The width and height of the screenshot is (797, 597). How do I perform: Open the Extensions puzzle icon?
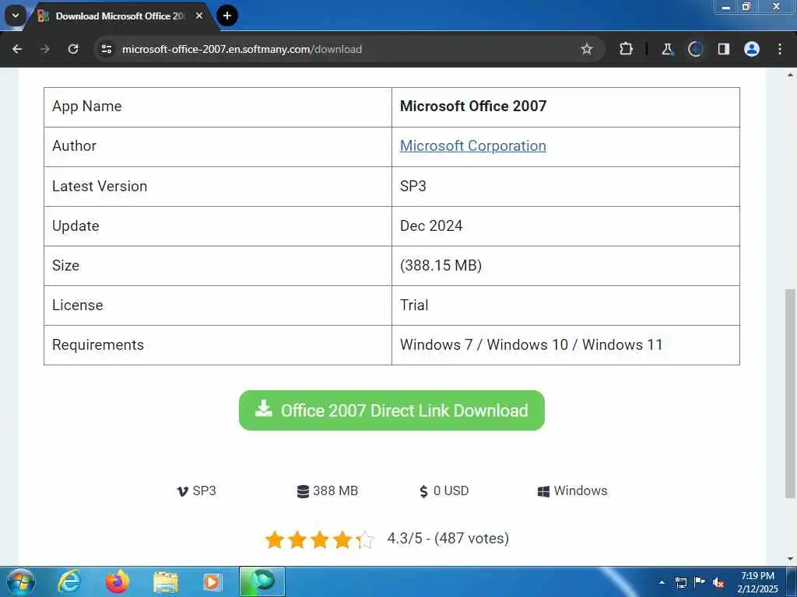(627, 49)
